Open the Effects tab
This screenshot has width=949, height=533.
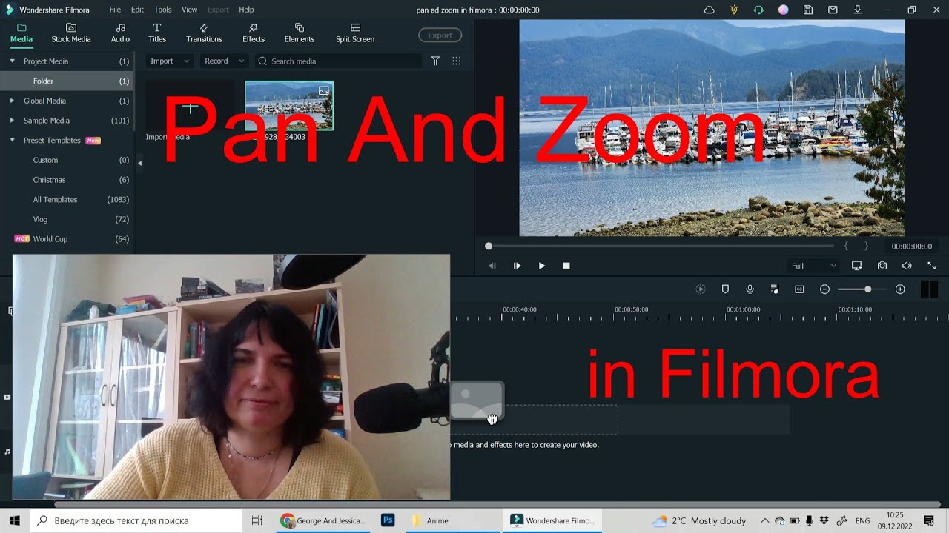tap(254, 33)
